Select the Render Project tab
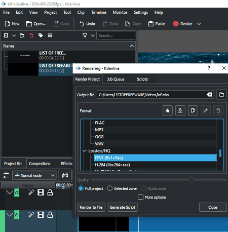The width and height of the screenshot is (228, 232). click(x=88, y=79)
